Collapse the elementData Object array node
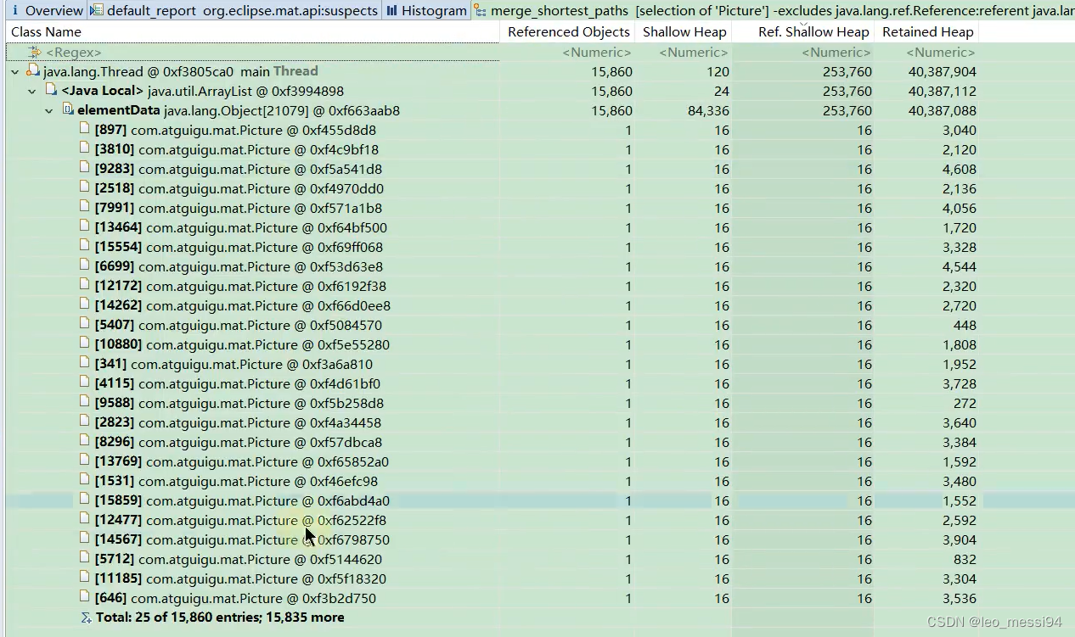The image size is (1075, 637). tap(49, 111)
